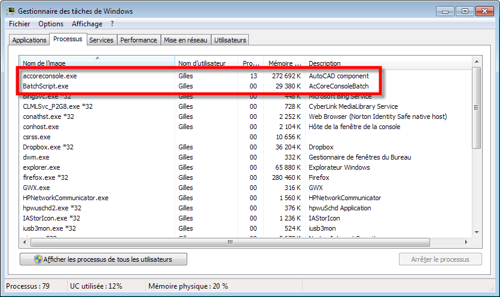Sort by Description column header
Viewport: 500px width, 297px height.
[388, 63]
